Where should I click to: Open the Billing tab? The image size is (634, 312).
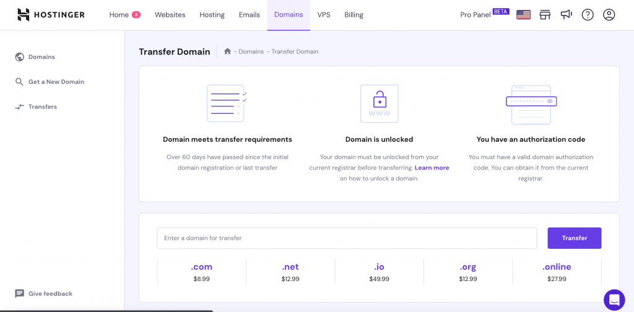coord(354,15)
